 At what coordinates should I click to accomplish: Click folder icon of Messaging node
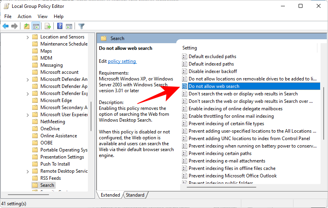click(35, 65)
